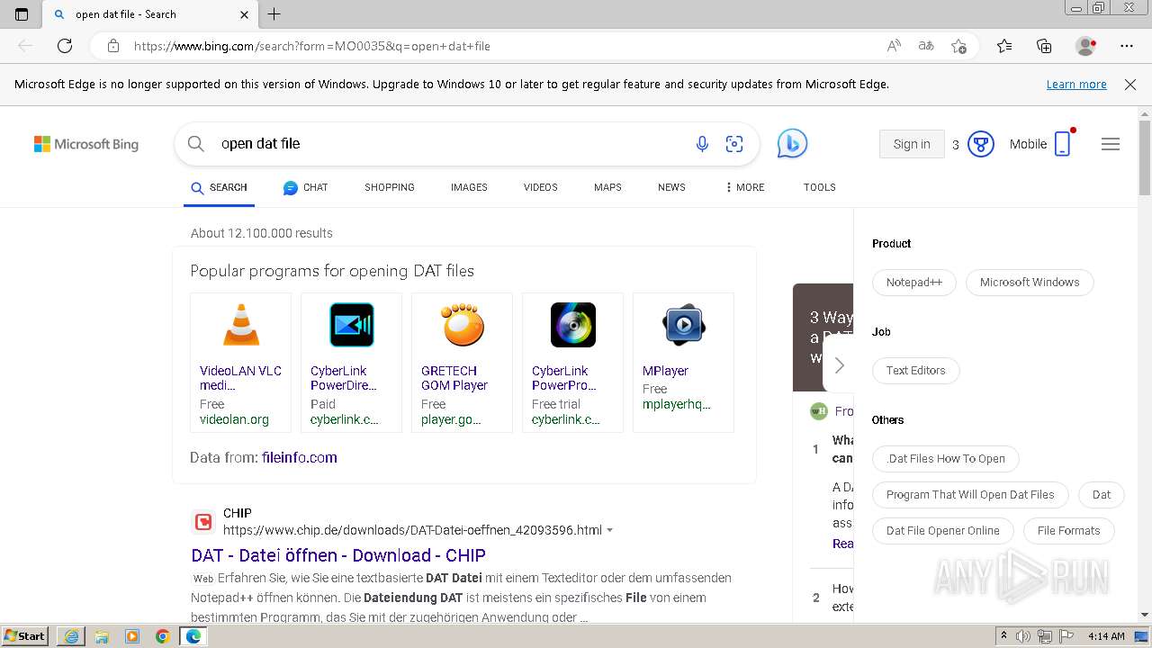This screenshot has width=1152, height=648.
Task: Click the magnifier search icon in search box
Action: click(x=196, y=144)
